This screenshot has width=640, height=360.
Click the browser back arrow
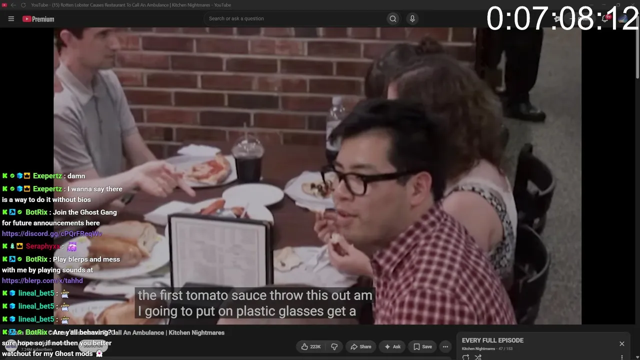[x=13, y=5]
